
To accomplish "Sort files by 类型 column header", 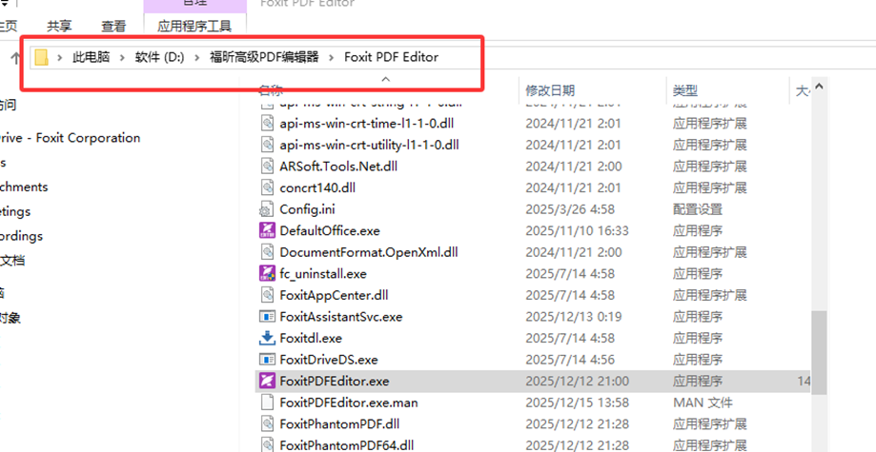I will (685, 89).
